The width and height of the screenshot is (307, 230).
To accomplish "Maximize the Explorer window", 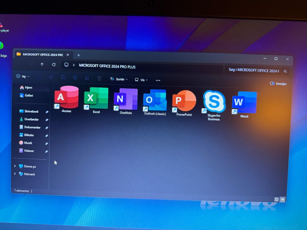I will pos(276,59).
